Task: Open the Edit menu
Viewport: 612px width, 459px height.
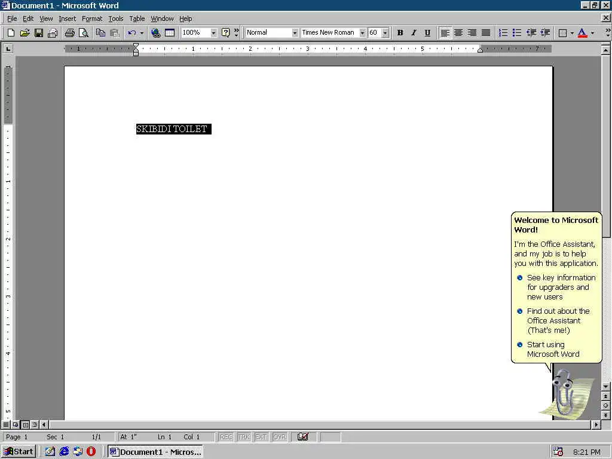Action: (27, 19)
